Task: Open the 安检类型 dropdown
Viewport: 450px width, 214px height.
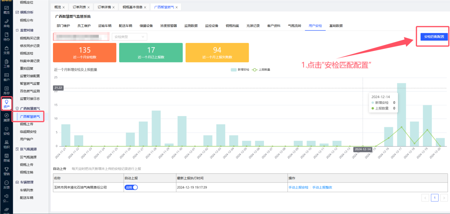Action: pos(129,37)
